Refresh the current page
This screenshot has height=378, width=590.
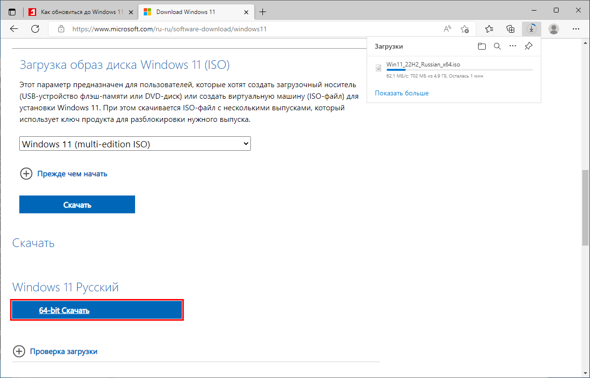35,29
